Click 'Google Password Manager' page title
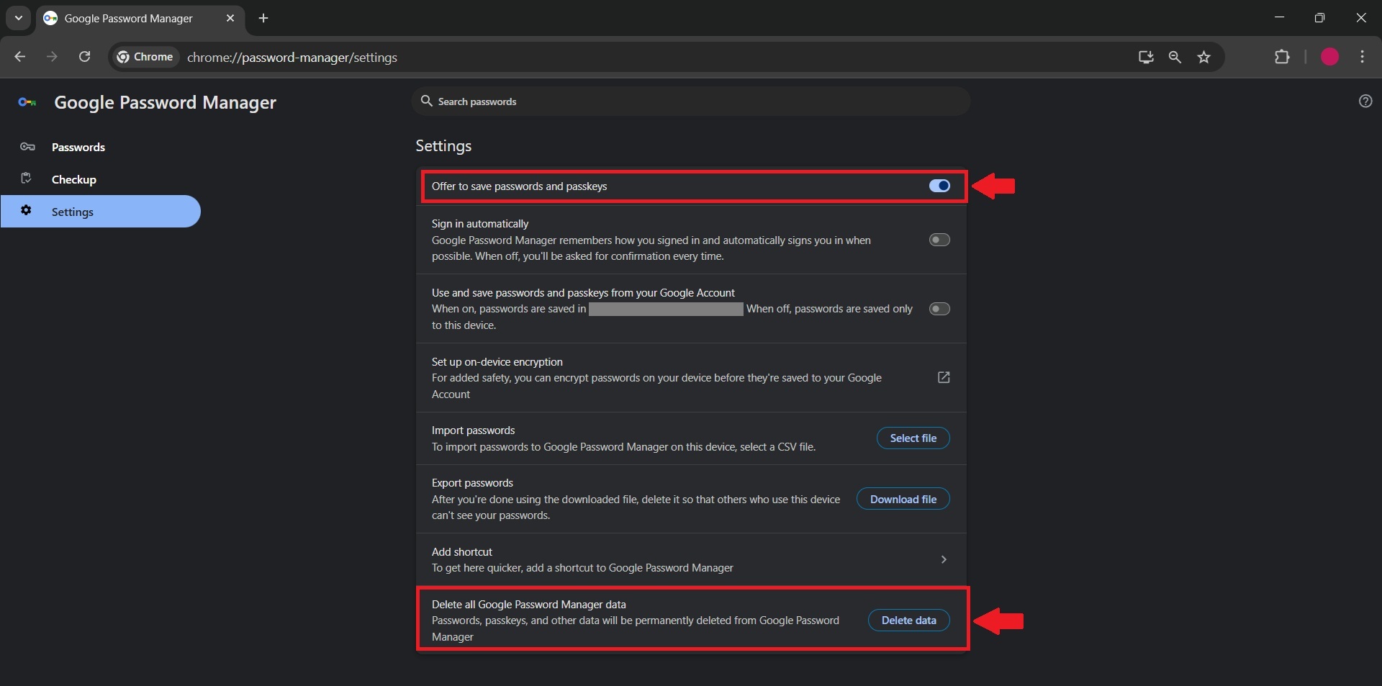The image size is (1382, 686). tap(165, 103)
